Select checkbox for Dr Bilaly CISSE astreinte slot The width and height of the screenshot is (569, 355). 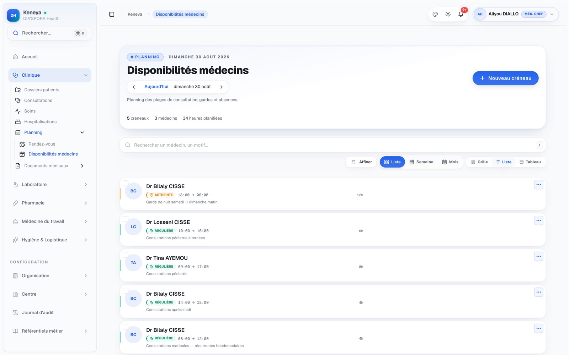126,183
